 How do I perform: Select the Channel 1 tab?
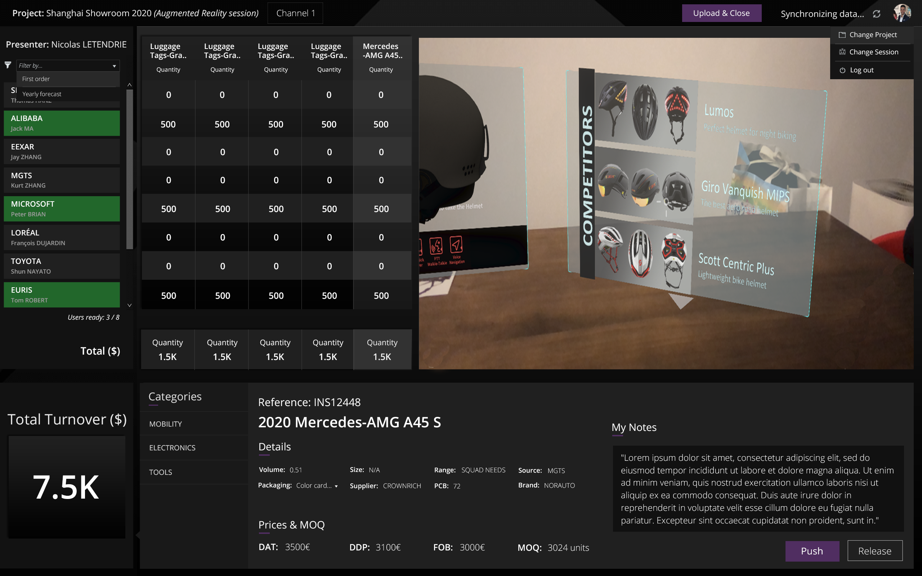(x=295, y=13)
